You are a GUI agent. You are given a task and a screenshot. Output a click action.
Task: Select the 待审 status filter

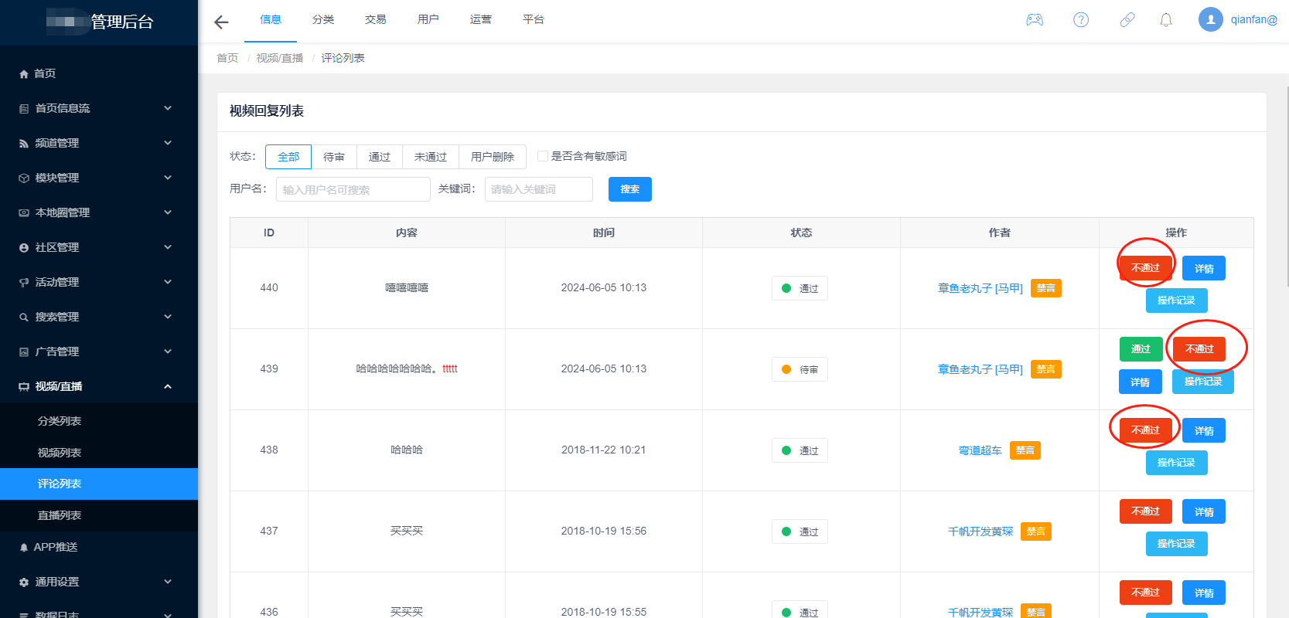pos(334,157)
